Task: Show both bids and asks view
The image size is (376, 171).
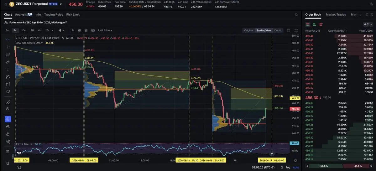Action: pyautogui.click(x=308, y=24)
